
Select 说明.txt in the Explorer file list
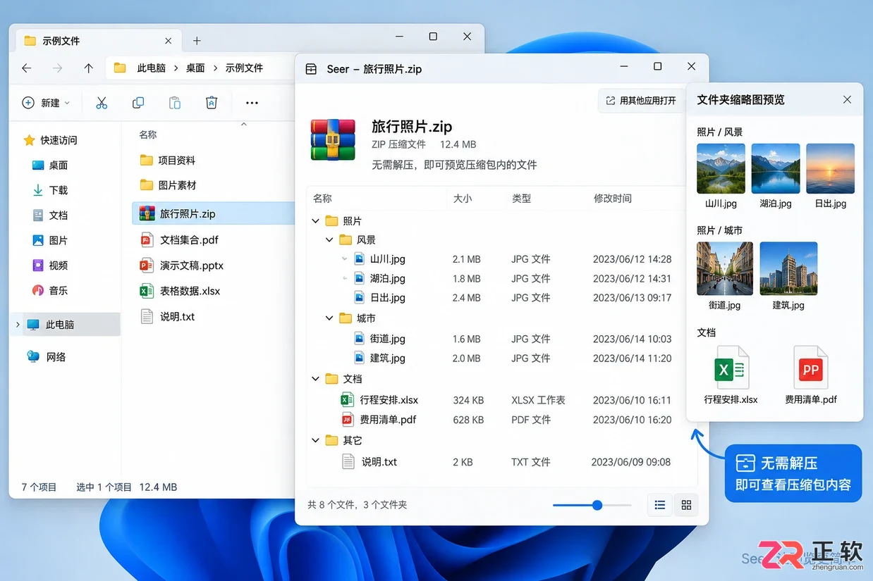(x=168, y=316)
